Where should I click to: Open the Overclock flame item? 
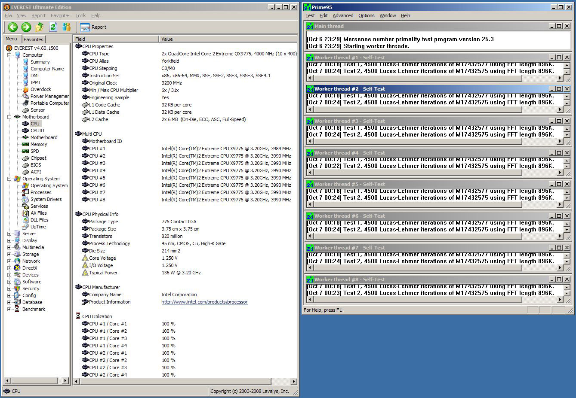click(x=26, y=89)
